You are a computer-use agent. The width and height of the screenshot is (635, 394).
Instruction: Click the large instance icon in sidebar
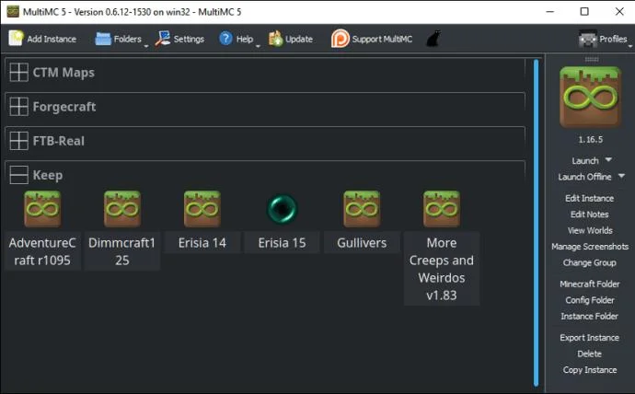(x=590, y=98)
